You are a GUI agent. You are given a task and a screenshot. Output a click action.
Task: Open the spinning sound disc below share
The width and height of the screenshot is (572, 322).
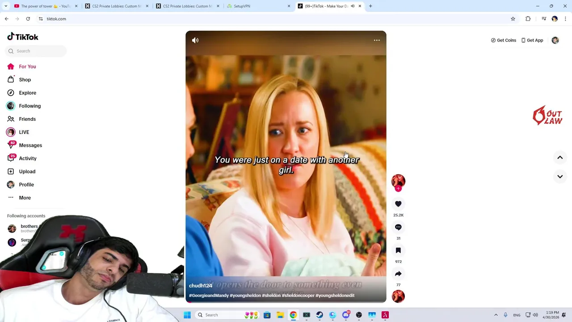pyautogui.click(x=398, y=296)
